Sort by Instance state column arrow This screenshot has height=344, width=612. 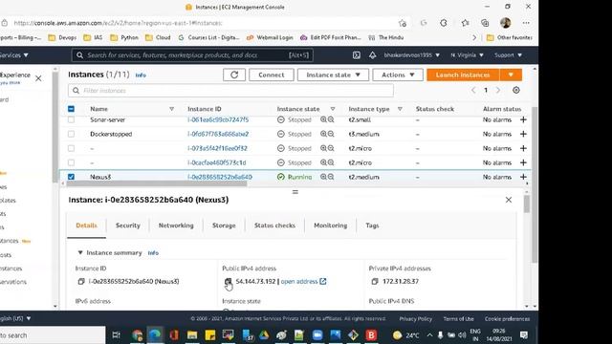[x=333, y=109]
